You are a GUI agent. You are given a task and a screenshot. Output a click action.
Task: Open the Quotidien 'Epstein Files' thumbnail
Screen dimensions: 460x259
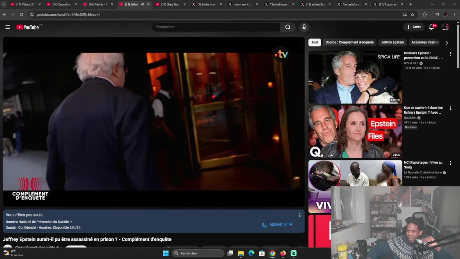click(x=355, y=132)
